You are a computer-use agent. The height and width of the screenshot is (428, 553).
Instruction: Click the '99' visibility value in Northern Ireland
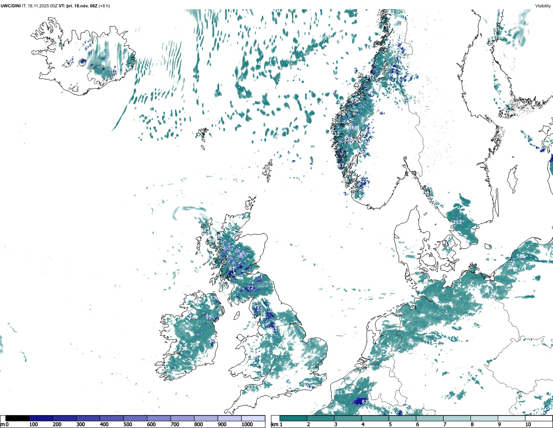tap(209, 317)
